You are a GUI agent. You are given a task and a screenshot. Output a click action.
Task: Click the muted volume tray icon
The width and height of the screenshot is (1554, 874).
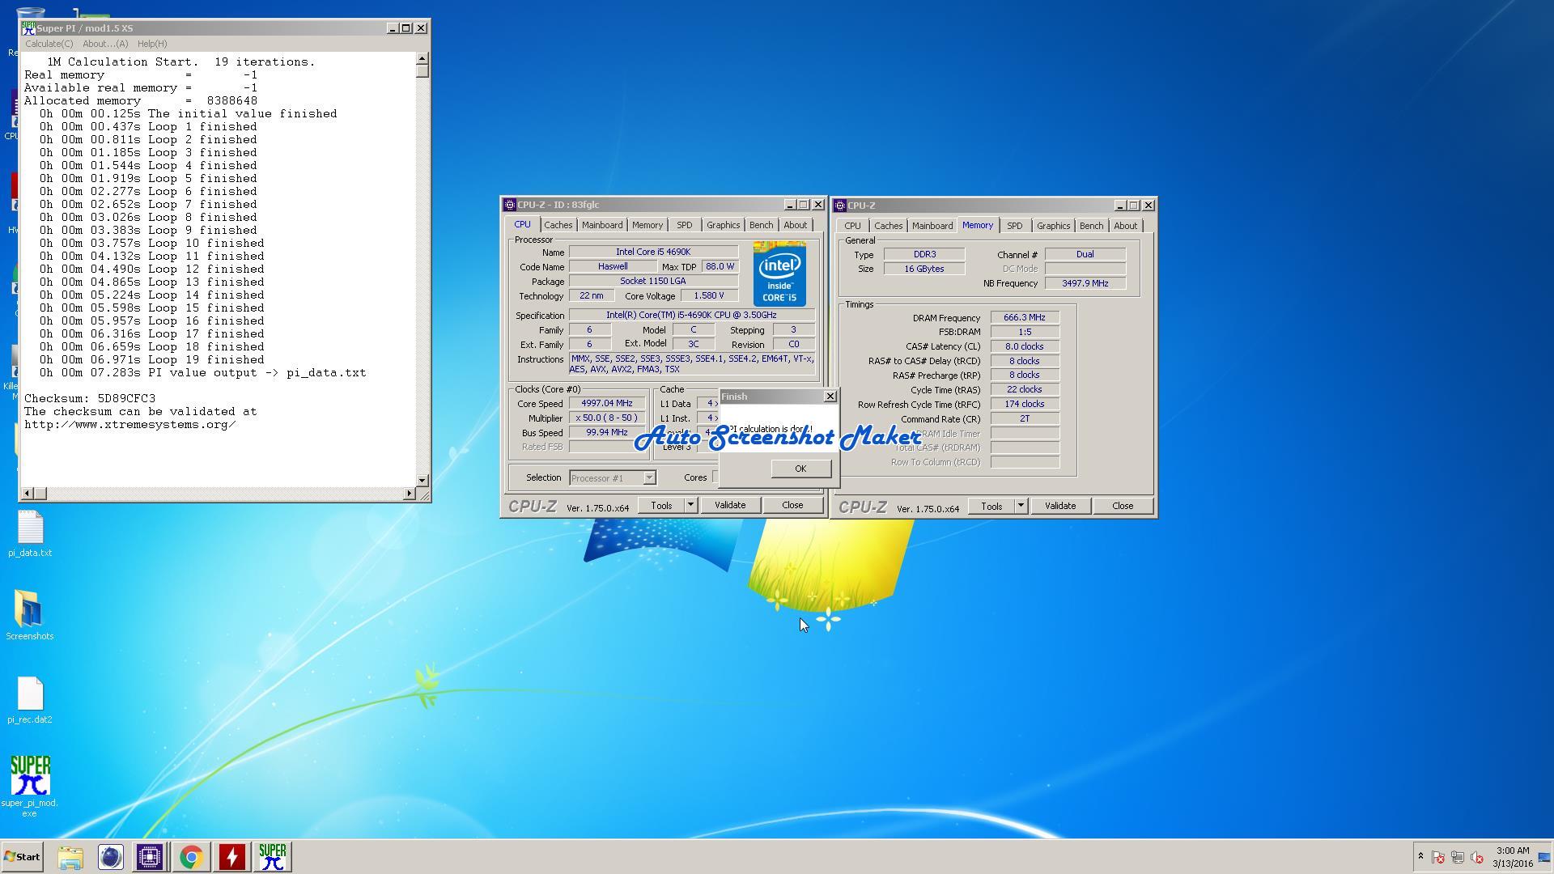point(1477,857)
